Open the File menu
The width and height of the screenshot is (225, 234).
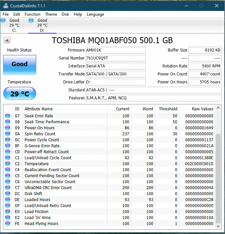6,14
